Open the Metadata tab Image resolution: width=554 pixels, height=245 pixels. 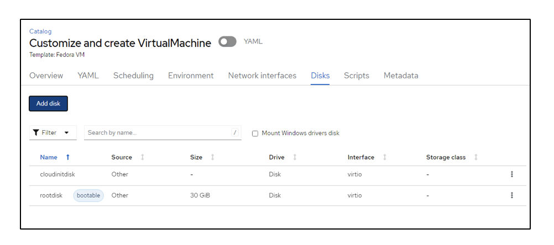point(401,76)
